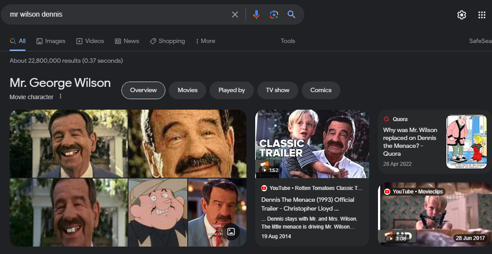Open the SafeSearch setting
The image size is (492, 254).
coord(481,41)
